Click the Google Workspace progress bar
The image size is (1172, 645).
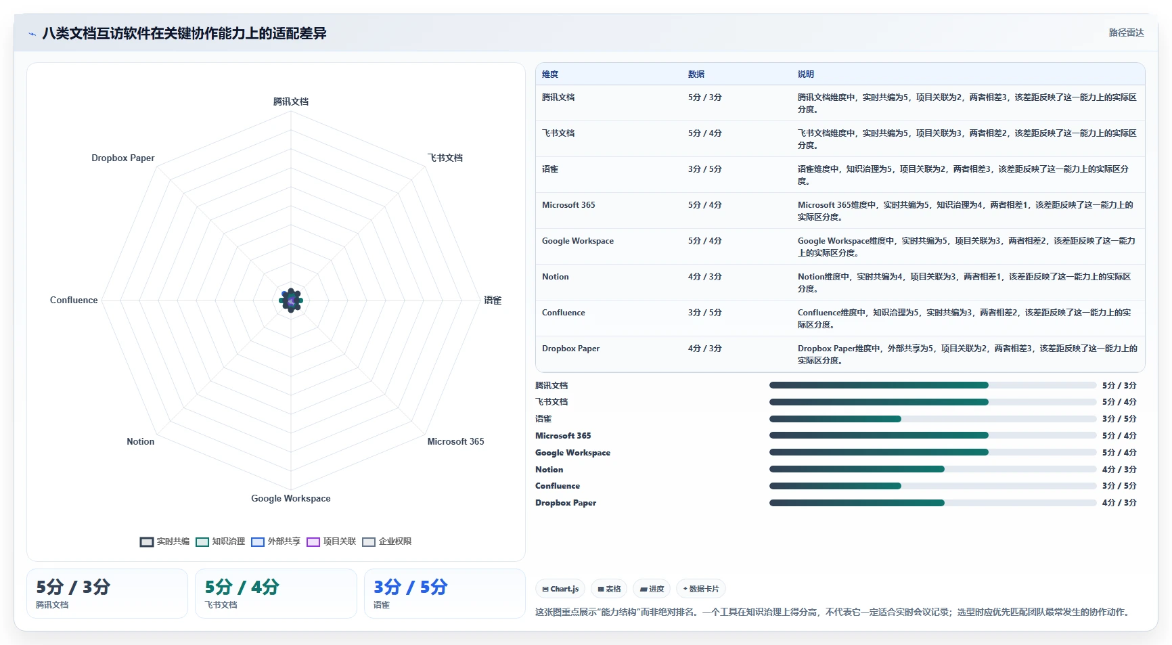[932, 452]
